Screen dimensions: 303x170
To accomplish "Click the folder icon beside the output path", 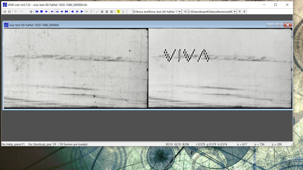I will click(185, 12).
